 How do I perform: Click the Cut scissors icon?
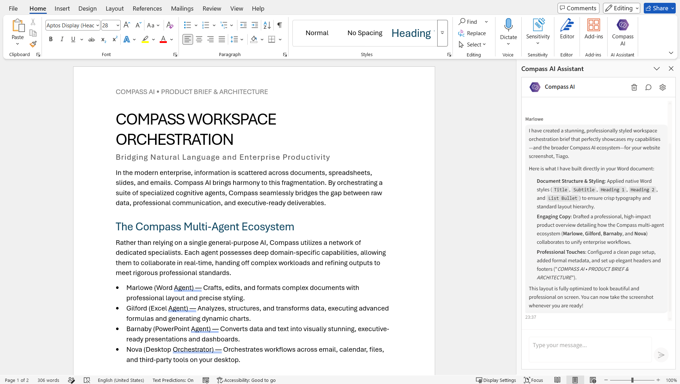(x=33, y=22)
